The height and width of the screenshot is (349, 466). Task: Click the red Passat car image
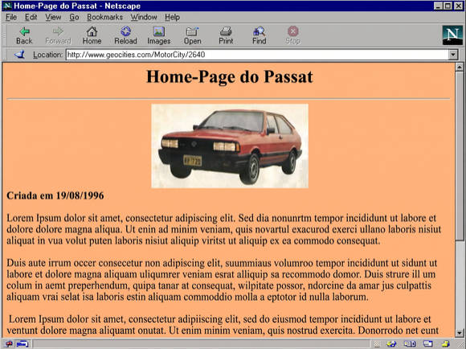[230, 146]
